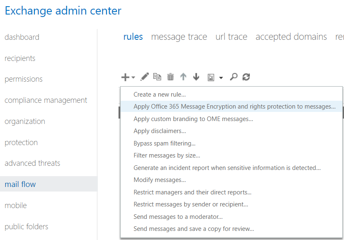Delete a rule using the trash icon
The height and width of the screenshot is (240, 344).
pyautogui.click(x=170, y=77)
